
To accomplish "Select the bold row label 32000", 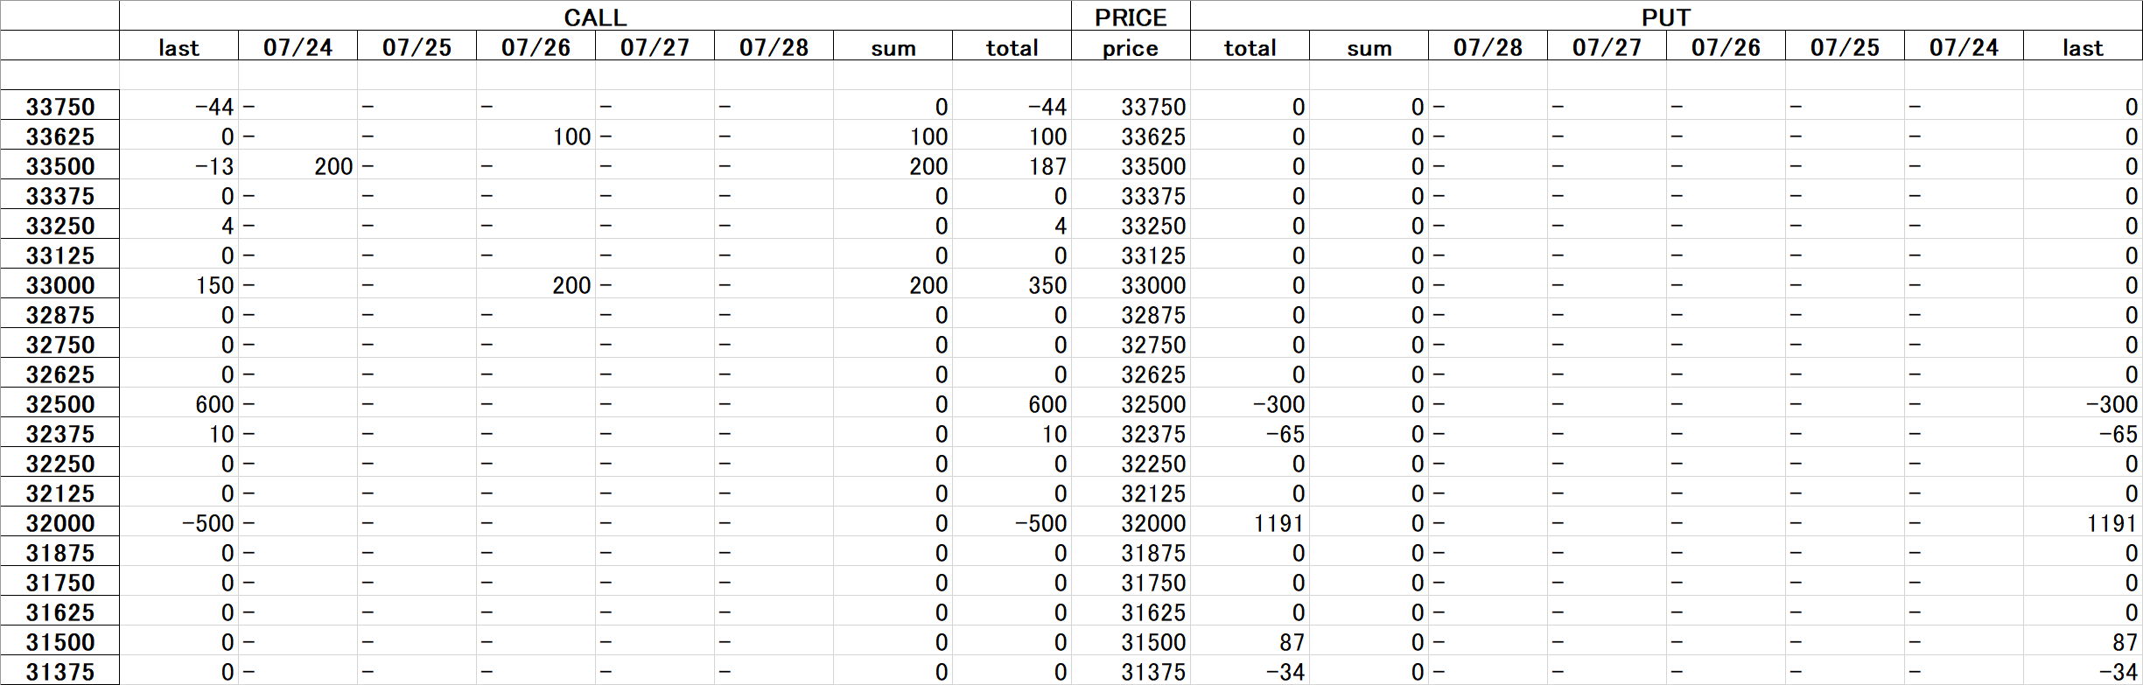I will pos(60,523).
